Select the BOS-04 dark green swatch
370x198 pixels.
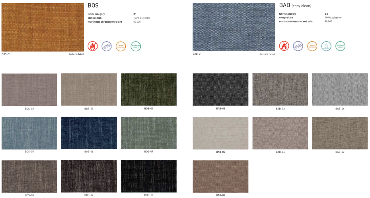coord(148,89)
